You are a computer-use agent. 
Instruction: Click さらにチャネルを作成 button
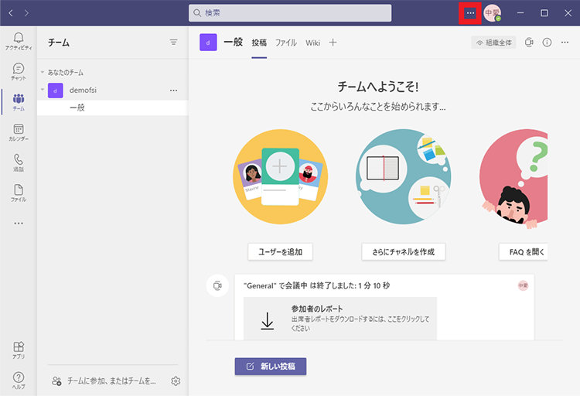click(404, 251)
